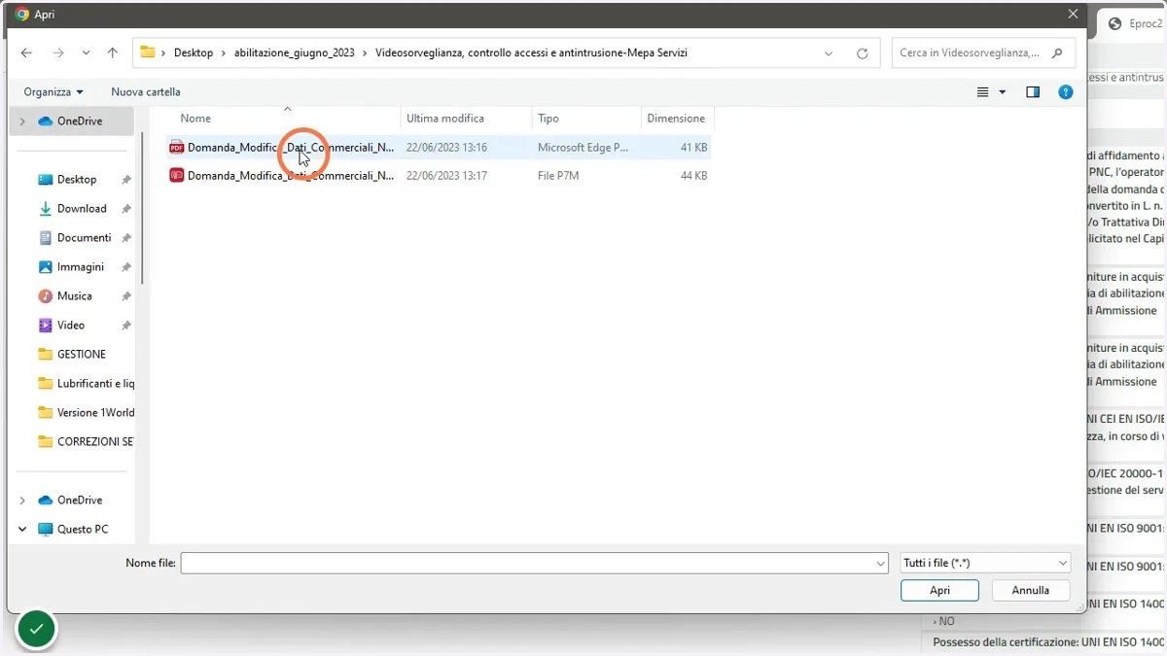1167x656 pixels.
Task: Open Video in quick access sidebar
Action: [71, 326]
